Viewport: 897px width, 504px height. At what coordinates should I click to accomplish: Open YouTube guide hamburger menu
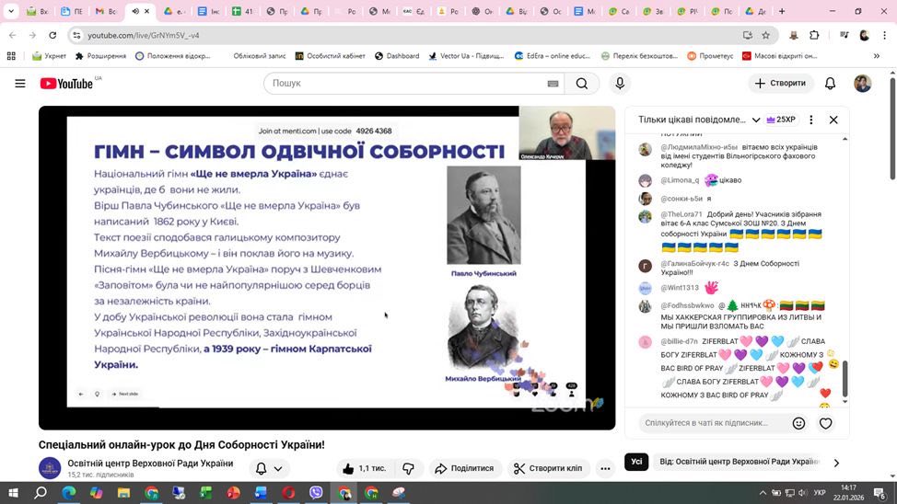point(20,84)
